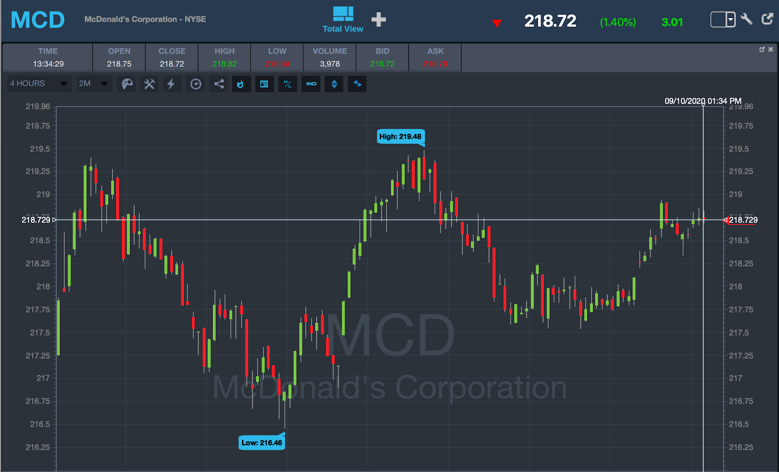The width and height of the screenshot is (779, 472).
Task: Toggle horizontal left-right arrows button
Action: [x=357, y=84]
